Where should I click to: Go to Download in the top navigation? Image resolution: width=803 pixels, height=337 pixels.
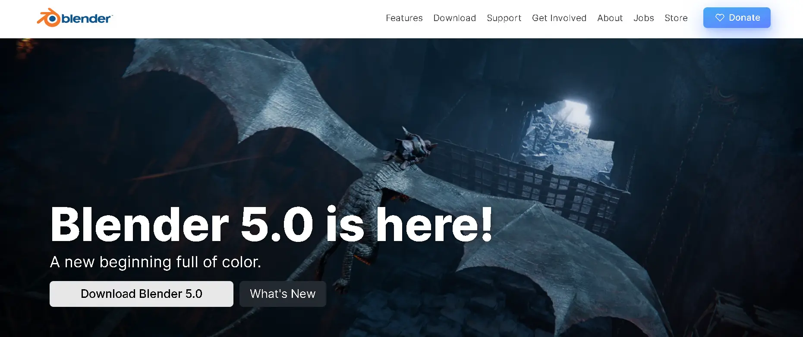(x=454, y=18)
